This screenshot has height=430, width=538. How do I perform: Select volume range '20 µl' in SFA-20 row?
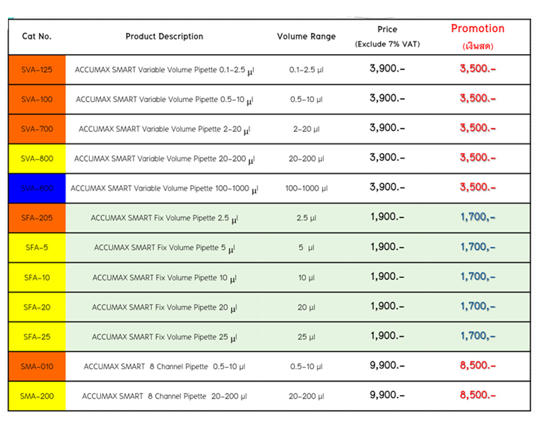[307, 307]
